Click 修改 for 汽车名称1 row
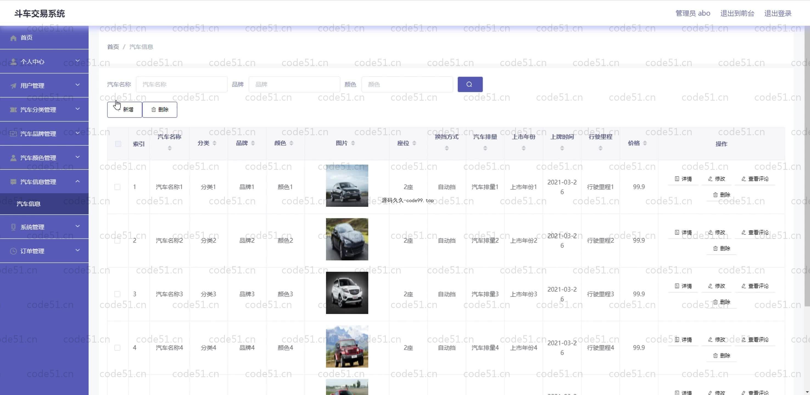The height and width of the screenshot is (395, 810). (x=716, y=179)
